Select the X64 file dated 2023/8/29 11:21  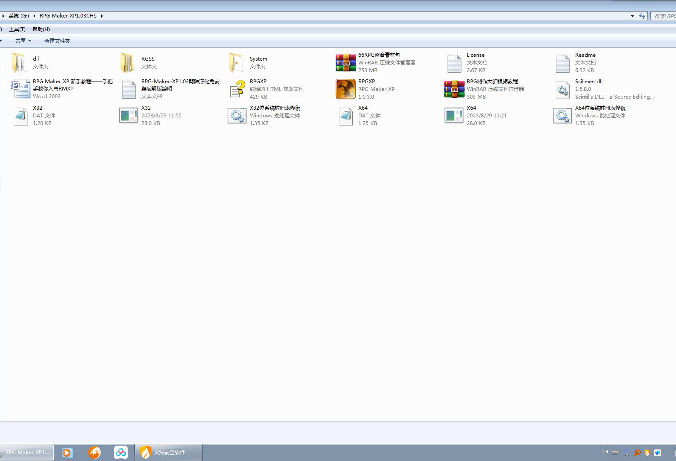pyautogui.click(x=454, y=116)
